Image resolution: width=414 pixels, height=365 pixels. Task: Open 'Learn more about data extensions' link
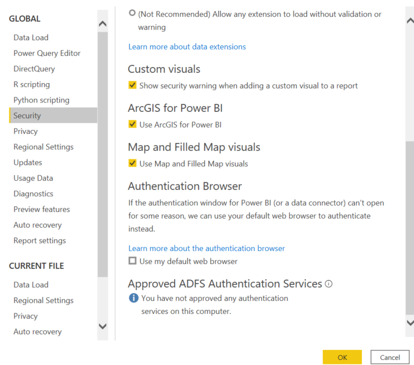tap(187, 47)
